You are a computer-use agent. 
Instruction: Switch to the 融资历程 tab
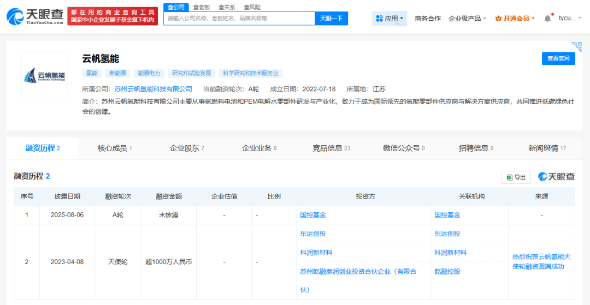tap(43, 148)
